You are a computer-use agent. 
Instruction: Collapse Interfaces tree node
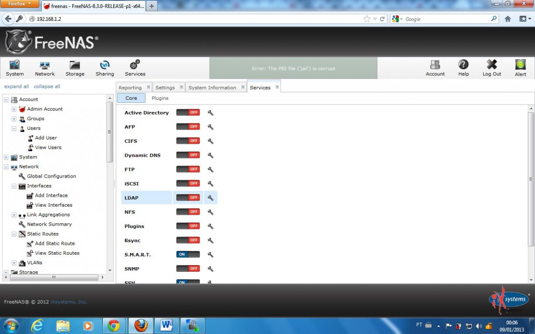coord(14,186)
